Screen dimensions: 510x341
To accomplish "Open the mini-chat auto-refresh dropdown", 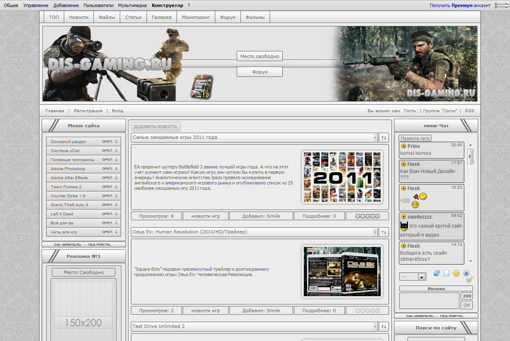I will point(413,277).
